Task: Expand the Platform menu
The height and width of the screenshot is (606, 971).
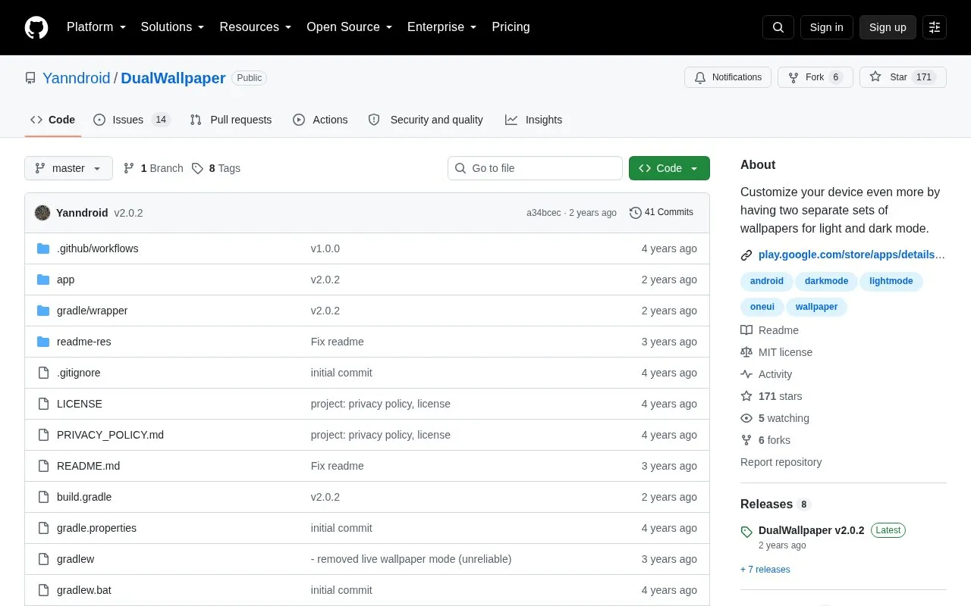Action: 96,27
